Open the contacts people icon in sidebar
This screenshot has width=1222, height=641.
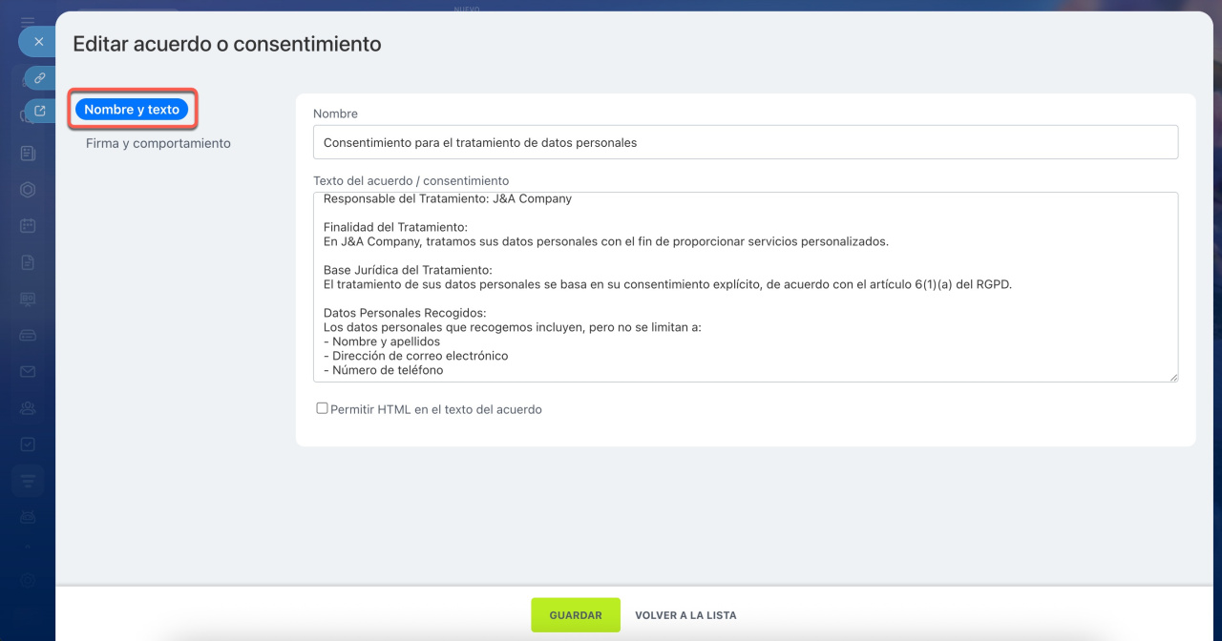[28, 408]
